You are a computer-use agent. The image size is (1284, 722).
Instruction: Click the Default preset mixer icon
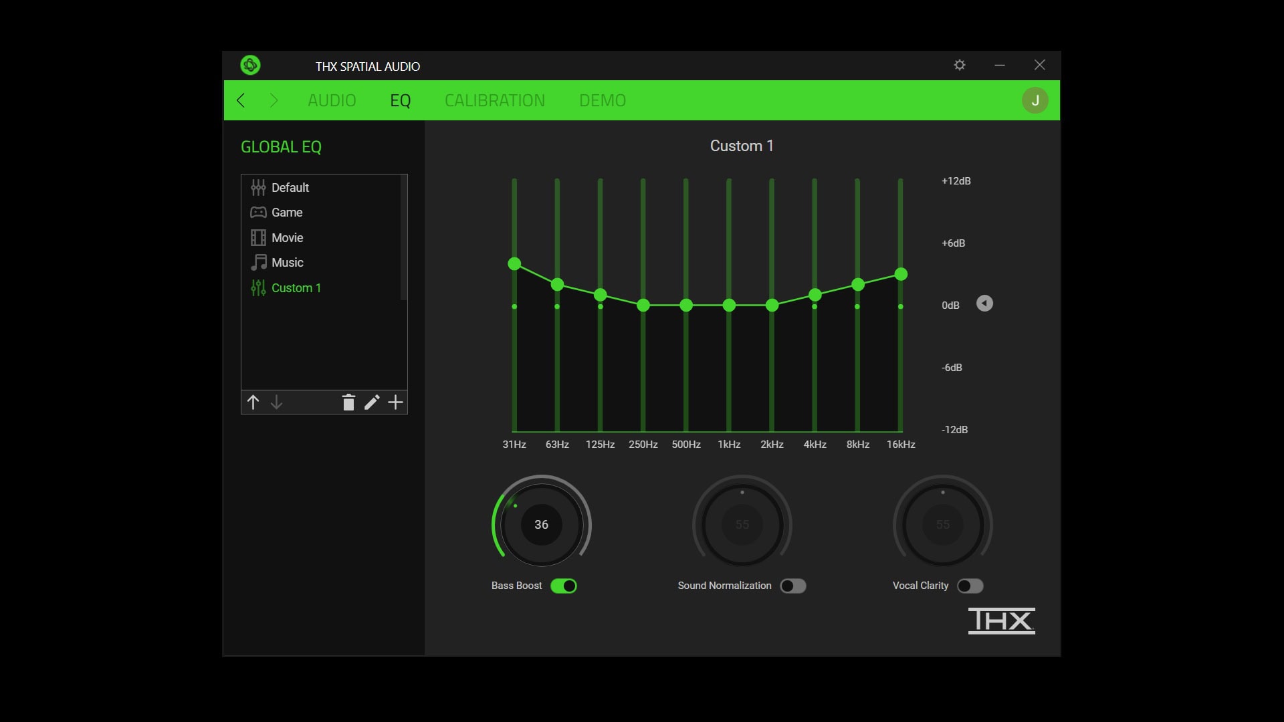pos(258,187)
